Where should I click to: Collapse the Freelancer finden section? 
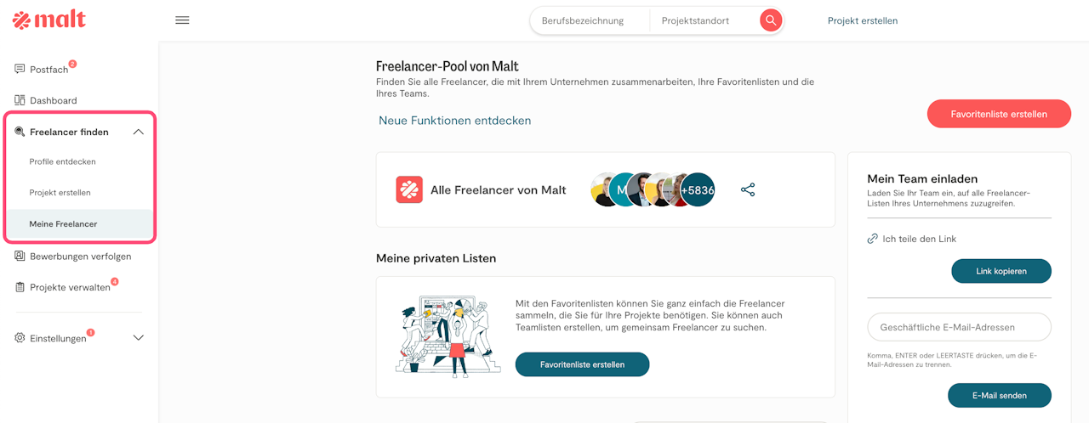[139, 132]
